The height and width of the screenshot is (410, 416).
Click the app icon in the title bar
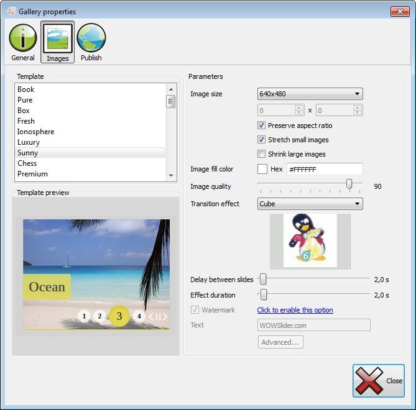click(x=11, y=12)
